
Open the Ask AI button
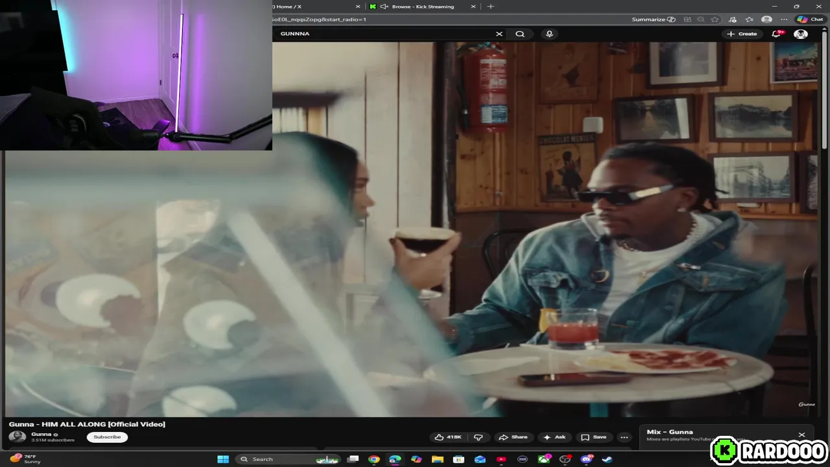coord(554,437)
